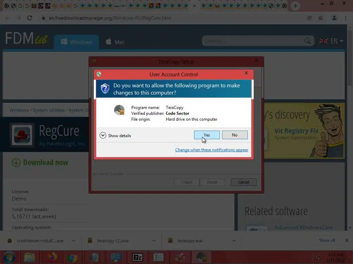Click Show all downloads
Screen dimensions: 353x264
pos(327,240)
